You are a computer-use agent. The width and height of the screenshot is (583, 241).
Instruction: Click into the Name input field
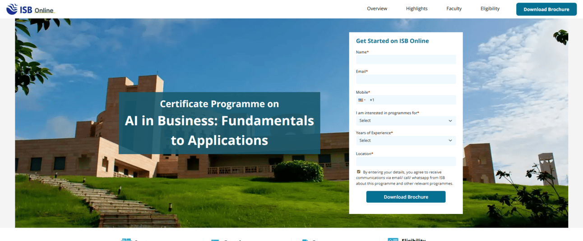pyautogui.click(x=406, y=59)
